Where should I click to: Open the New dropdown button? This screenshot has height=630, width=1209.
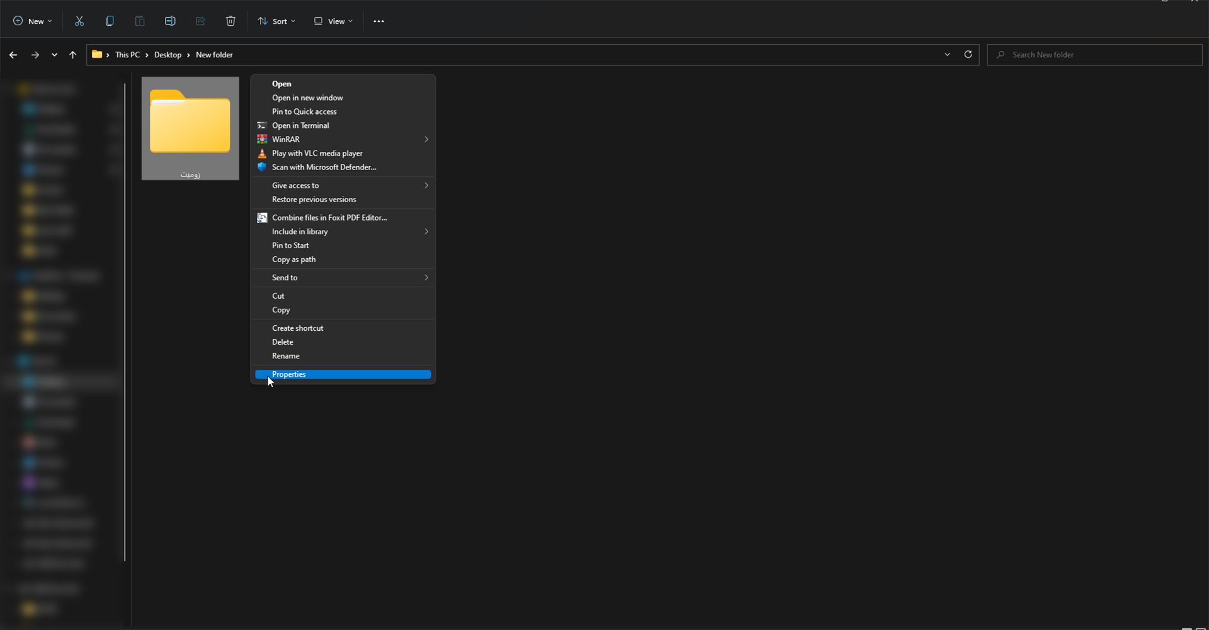click(x=33, y=21)
